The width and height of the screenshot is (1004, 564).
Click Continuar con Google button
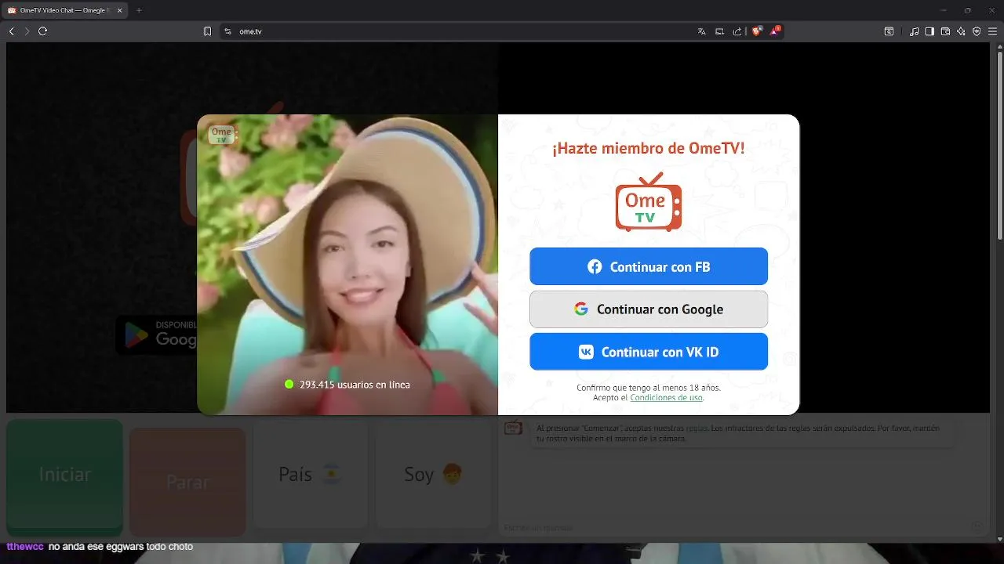click(649, 309)
